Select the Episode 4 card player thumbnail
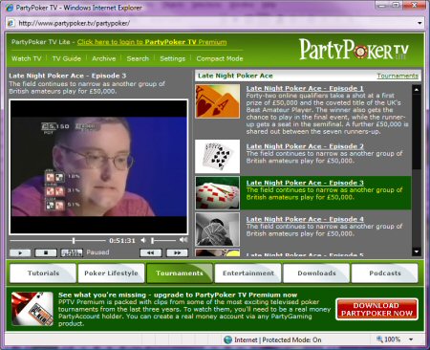 tap(218, 230)
